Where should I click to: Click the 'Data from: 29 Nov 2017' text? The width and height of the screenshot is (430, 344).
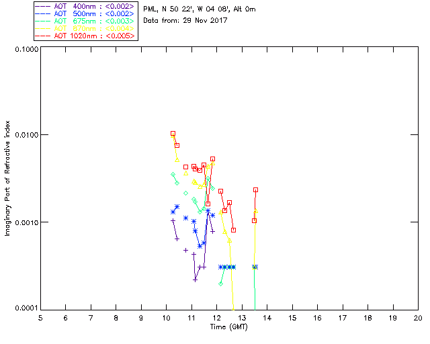[x=185, y=20]
